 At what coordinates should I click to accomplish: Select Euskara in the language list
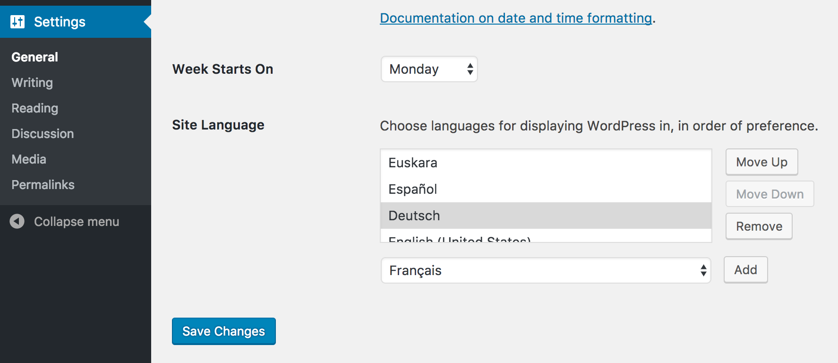(413, 163)
